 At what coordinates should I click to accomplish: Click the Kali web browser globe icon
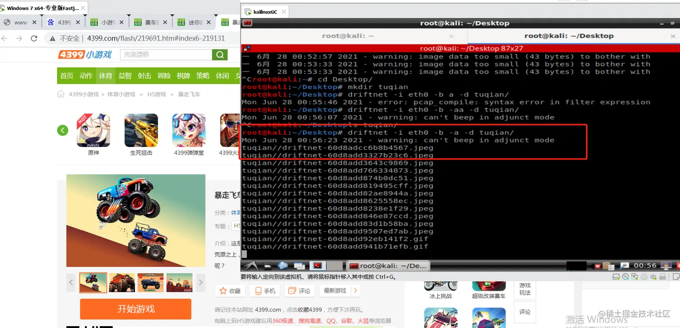[x=282, y=266]
